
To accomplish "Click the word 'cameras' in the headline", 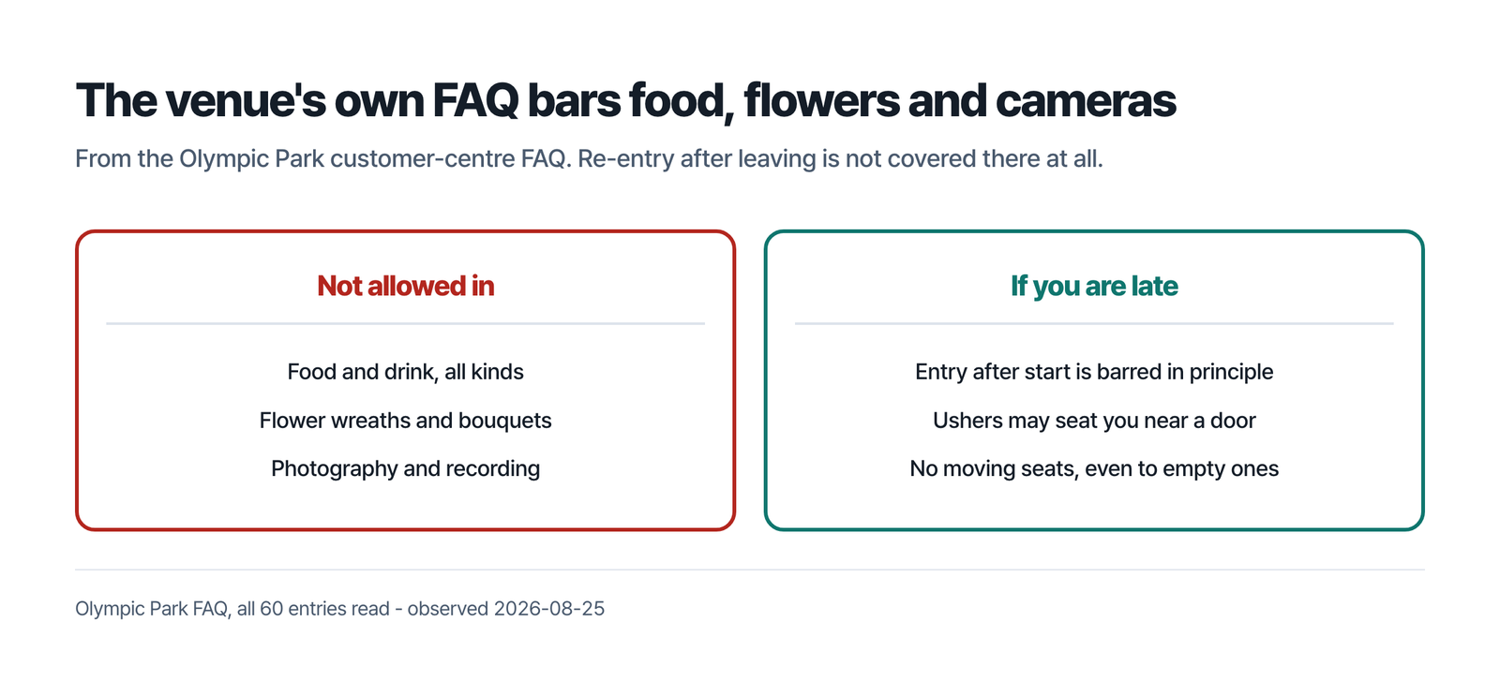I will click(1086, 101).
